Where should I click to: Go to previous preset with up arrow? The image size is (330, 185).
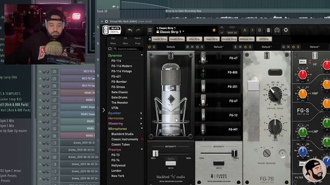(x=222, y=27)
